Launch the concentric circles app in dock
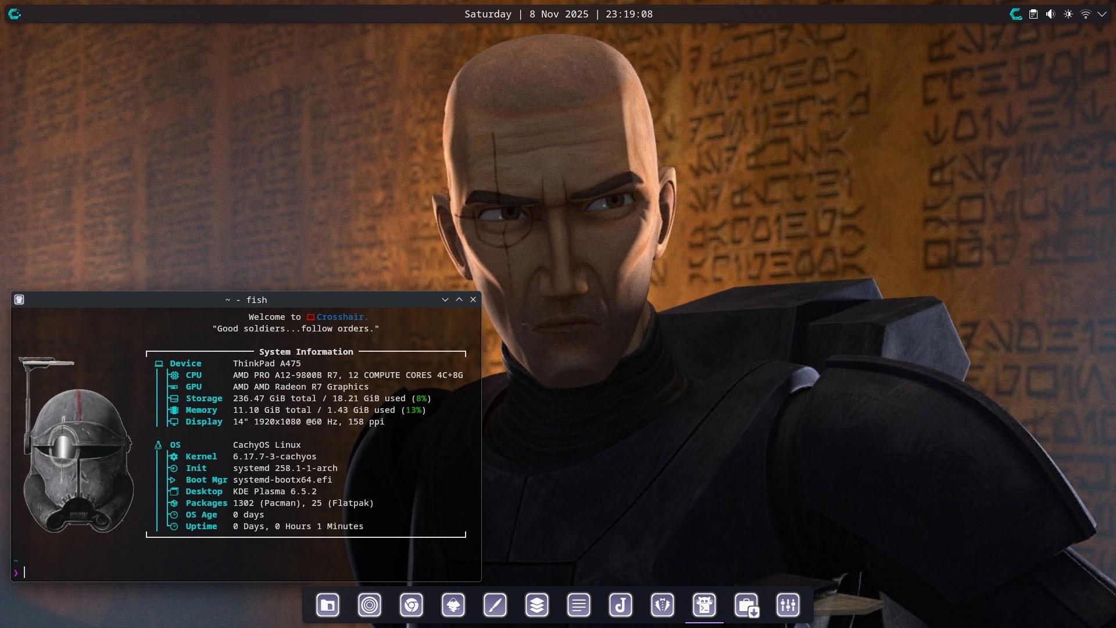The image size is (1116, 628). pos(370,605)
